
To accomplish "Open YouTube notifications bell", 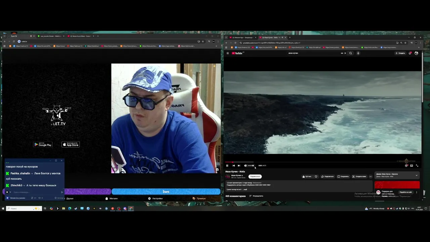I will (410, 53).
